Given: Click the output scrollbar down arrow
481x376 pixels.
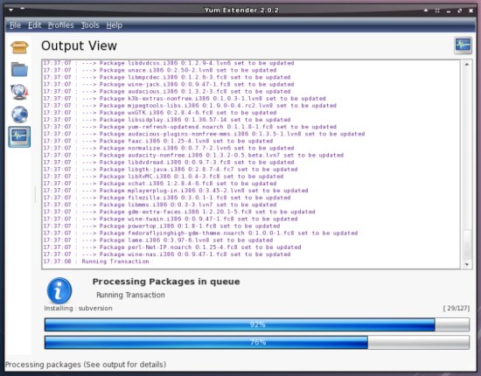Looking at the screenshot, I should pos(467,264).
